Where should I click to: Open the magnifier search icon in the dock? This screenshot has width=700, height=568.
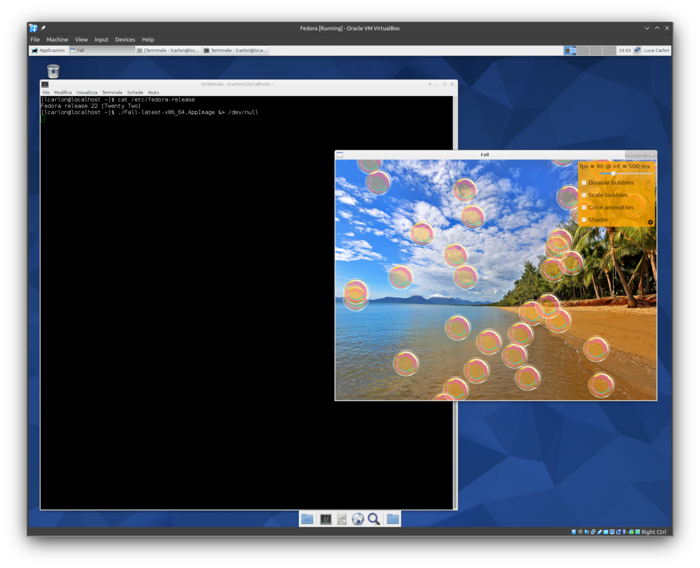(x=374, y=519)
